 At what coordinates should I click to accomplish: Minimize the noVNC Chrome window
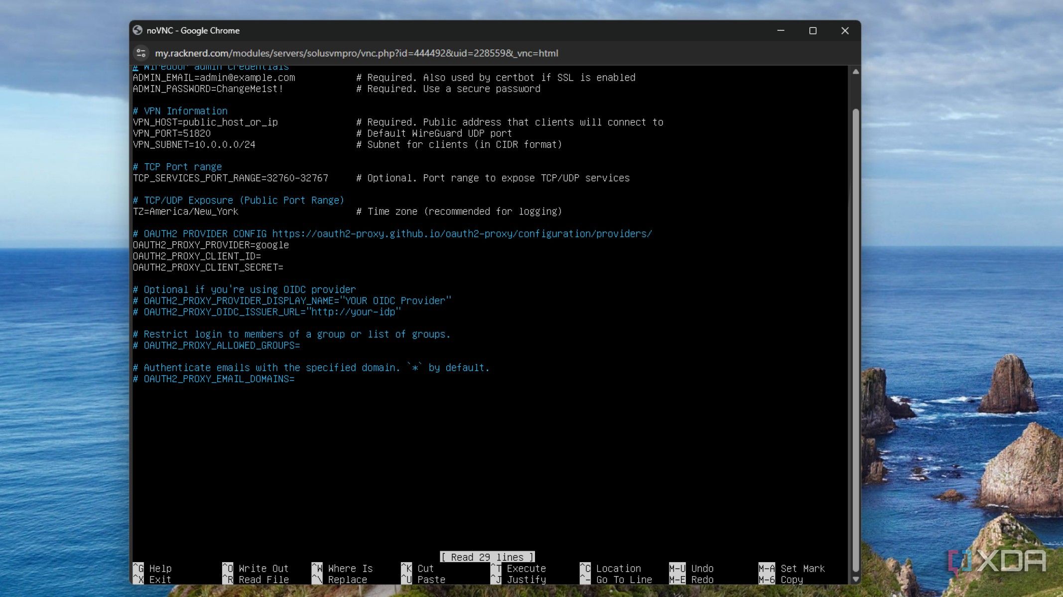[x=781, y=30]
